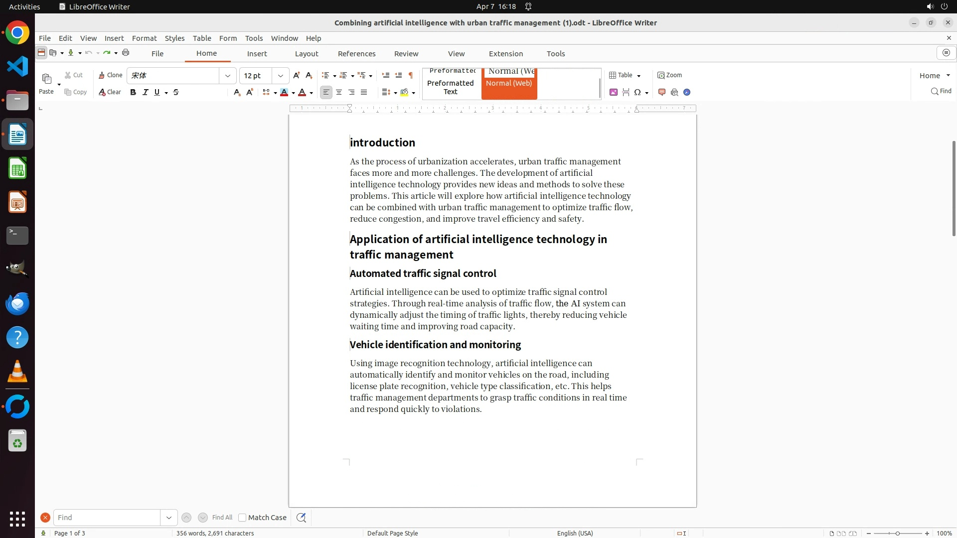This screenshot has width=957, height=538.
Task: Insert a comment
Action: (662, 92)
